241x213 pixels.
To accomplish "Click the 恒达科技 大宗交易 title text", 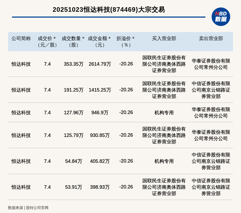I will coord(108,10).
